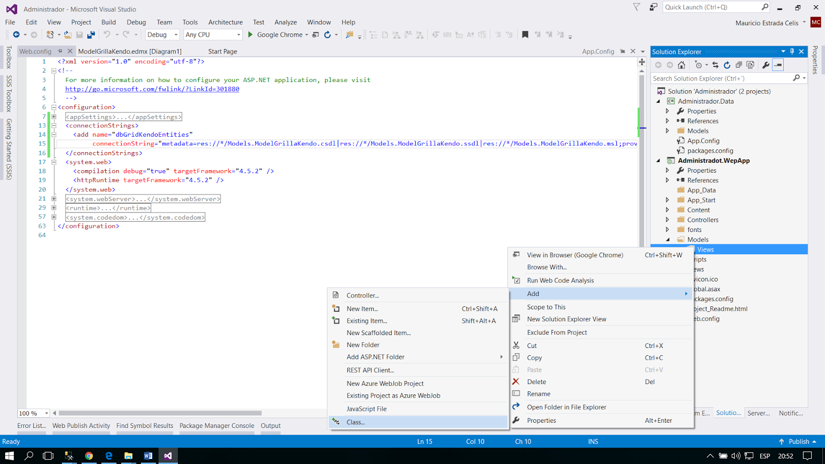The image size is (825, 464).
Task: Click the go.microsoft.com LinkId hyperlink in Web.config
Action: (152, 89)
